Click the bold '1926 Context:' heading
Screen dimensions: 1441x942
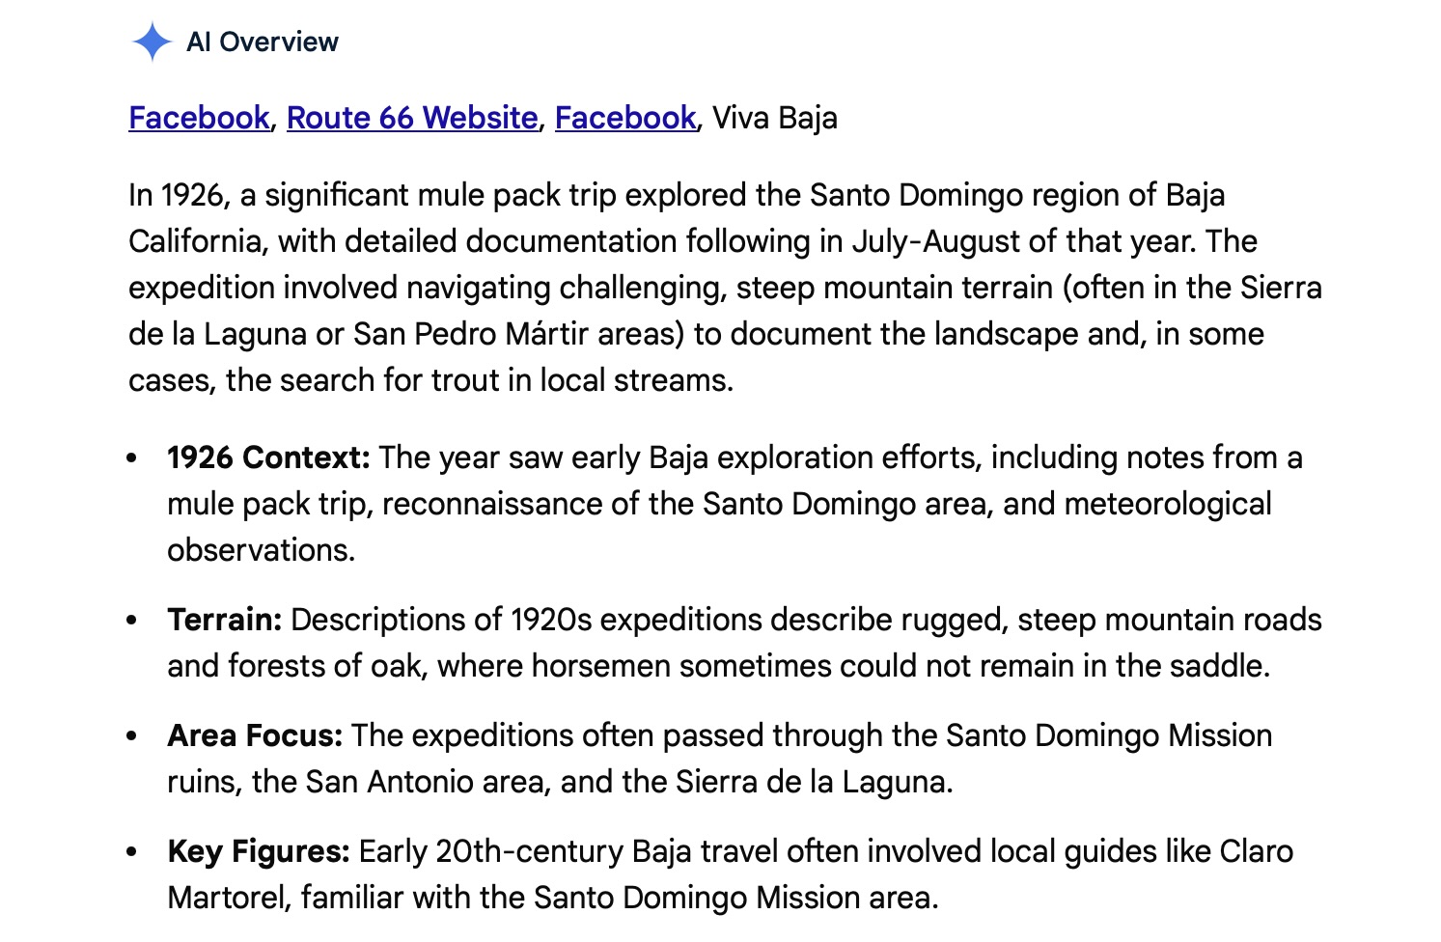[x=268, y=457]
